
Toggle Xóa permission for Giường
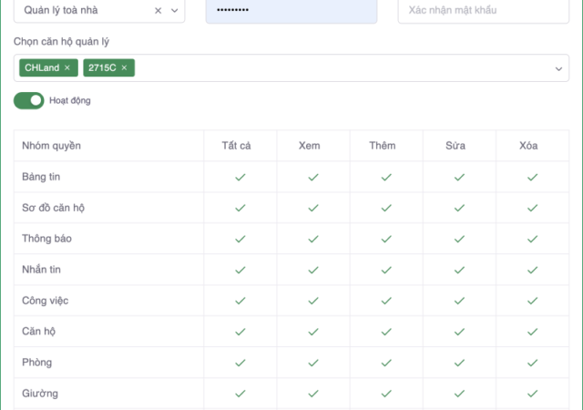coord(533,394)
